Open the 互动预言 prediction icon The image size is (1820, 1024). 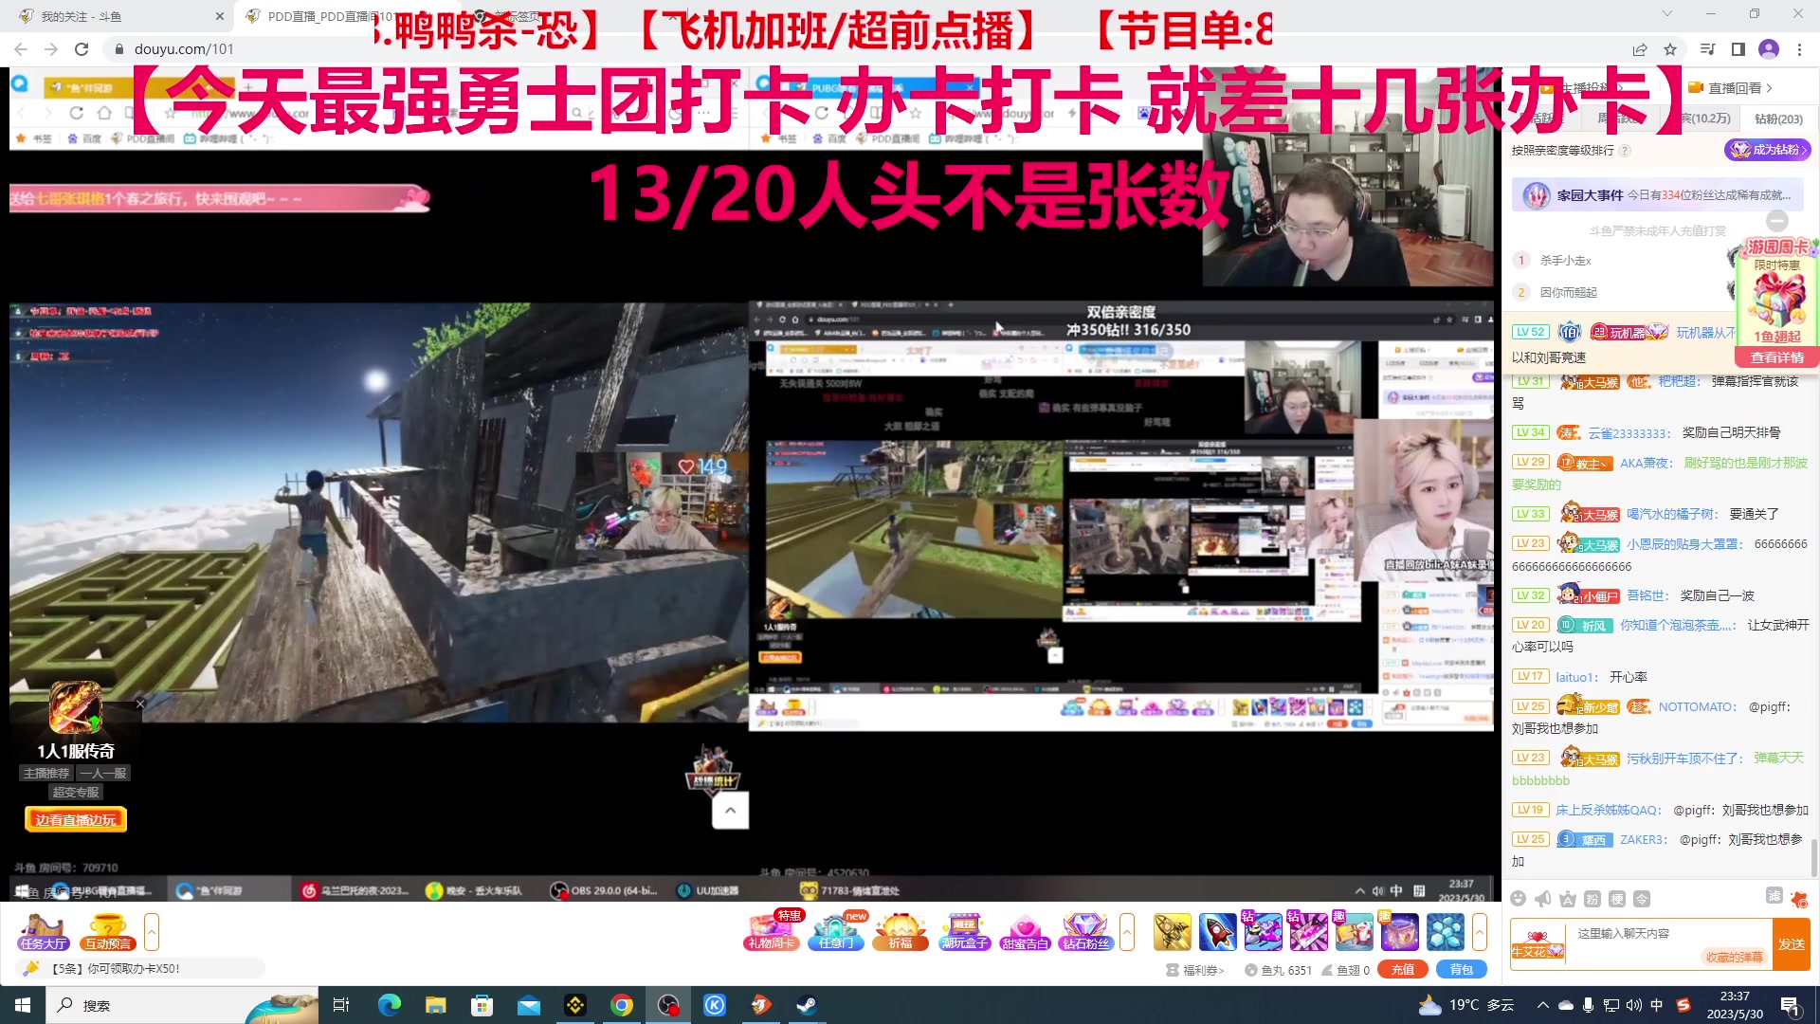tap(107, 931)
